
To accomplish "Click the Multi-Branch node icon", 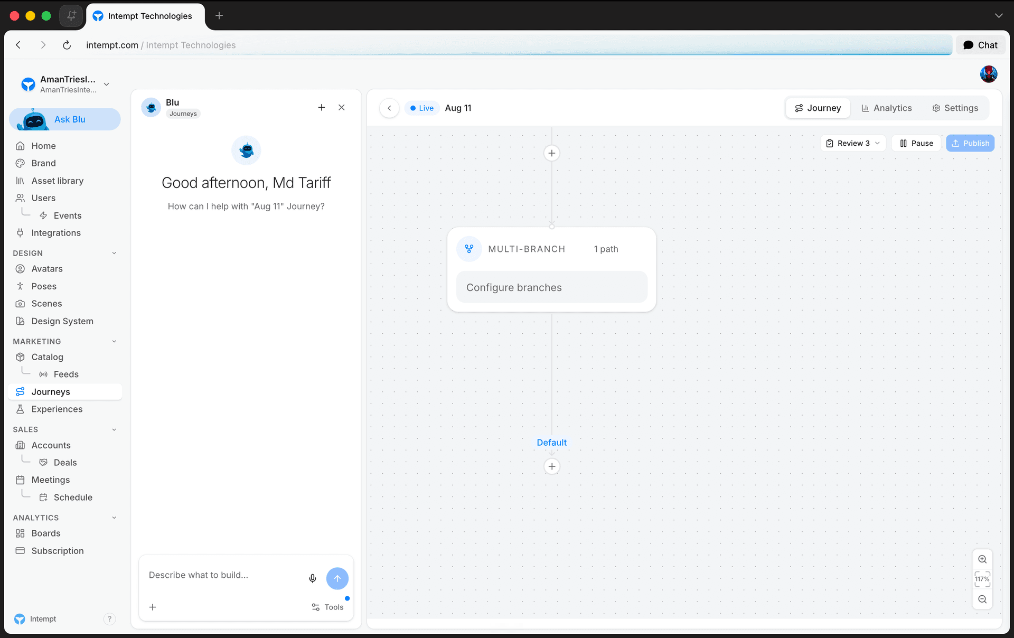I will tap(469, 249).
